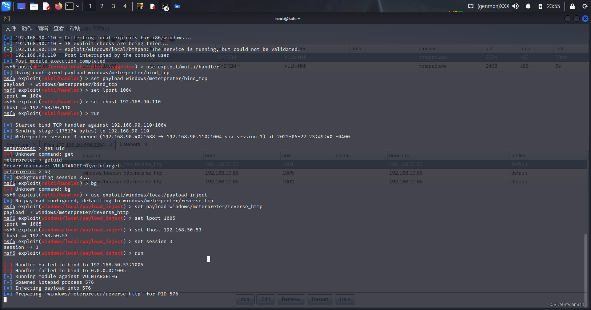
Task: Launch Firefox from the top panel
Action: coord(59,6)
